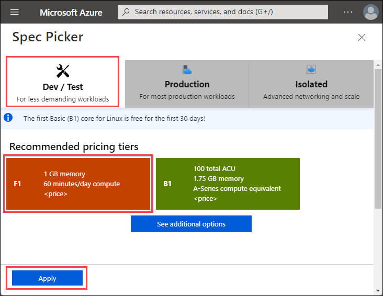Open the hamburger portal menu
383x296 pixels.
15,12
